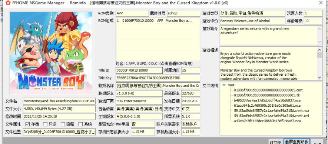Click the Title ID field 01006F7001D10000

[x=139, y=71]
